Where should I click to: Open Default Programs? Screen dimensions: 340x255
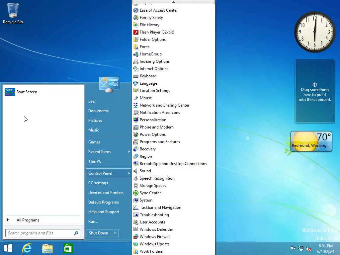pyautogui.click(x=104, y=202)
